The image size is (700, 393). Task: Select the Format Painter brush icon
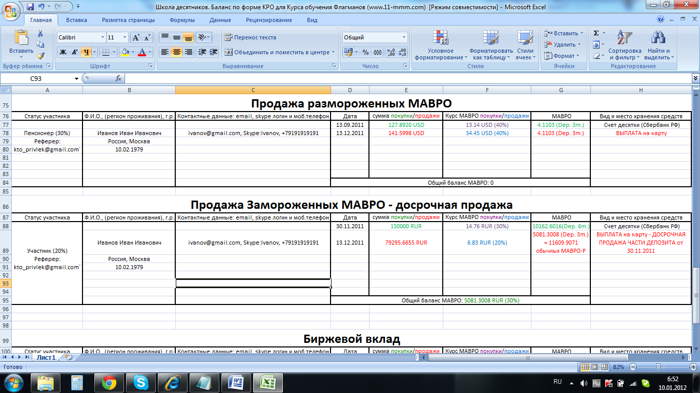40,55
